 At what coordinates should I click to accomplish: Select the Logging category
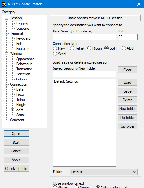(22, 23)
